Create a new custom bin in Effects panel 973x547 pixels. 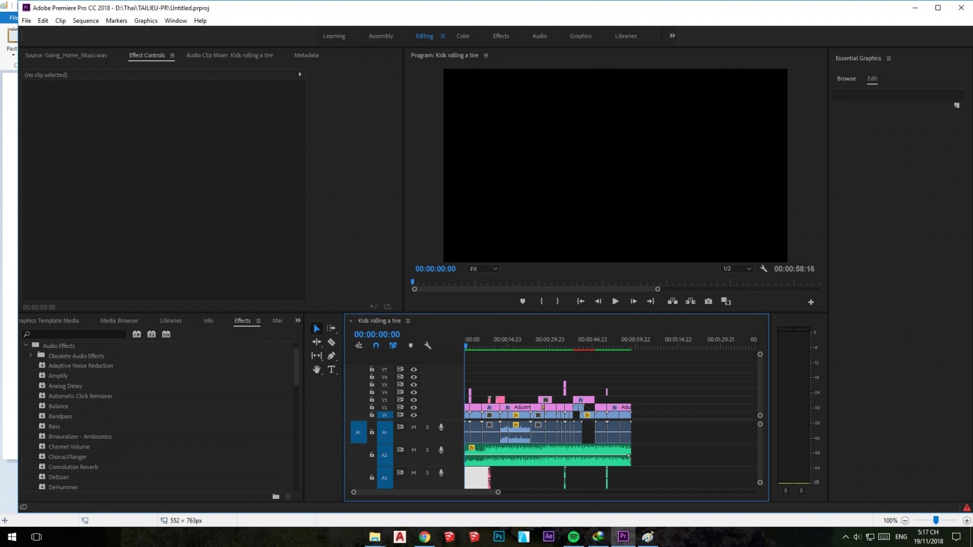click(276, 496)
